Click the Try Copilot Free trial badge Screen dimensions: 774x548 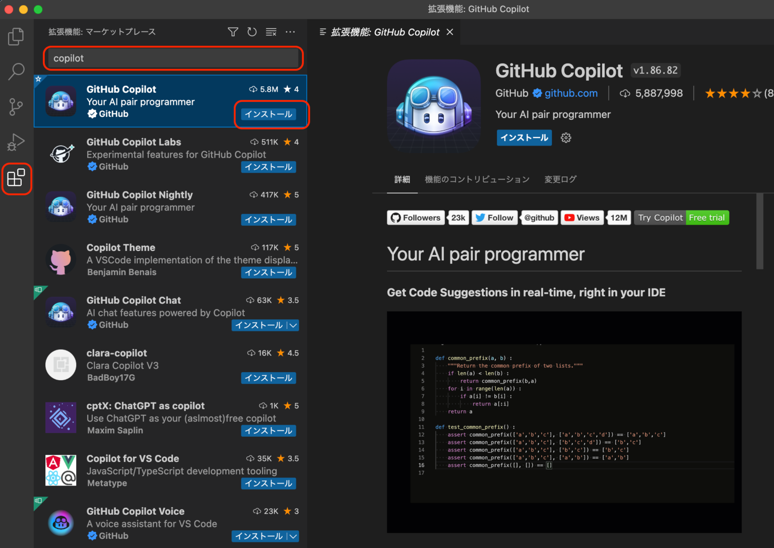pos(681,218)
